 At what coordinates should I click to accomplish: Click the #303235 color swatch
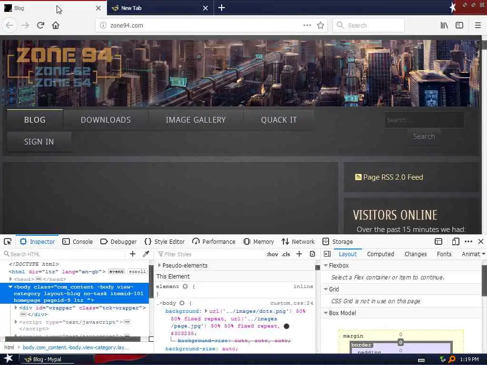pos(286,326)
